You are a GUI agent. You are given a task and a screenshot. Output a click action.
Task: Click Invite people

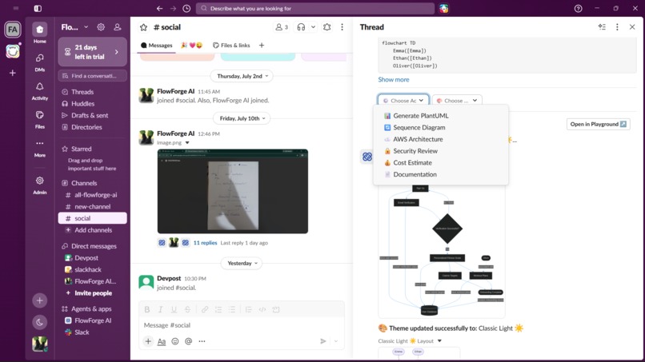(93, 293)
